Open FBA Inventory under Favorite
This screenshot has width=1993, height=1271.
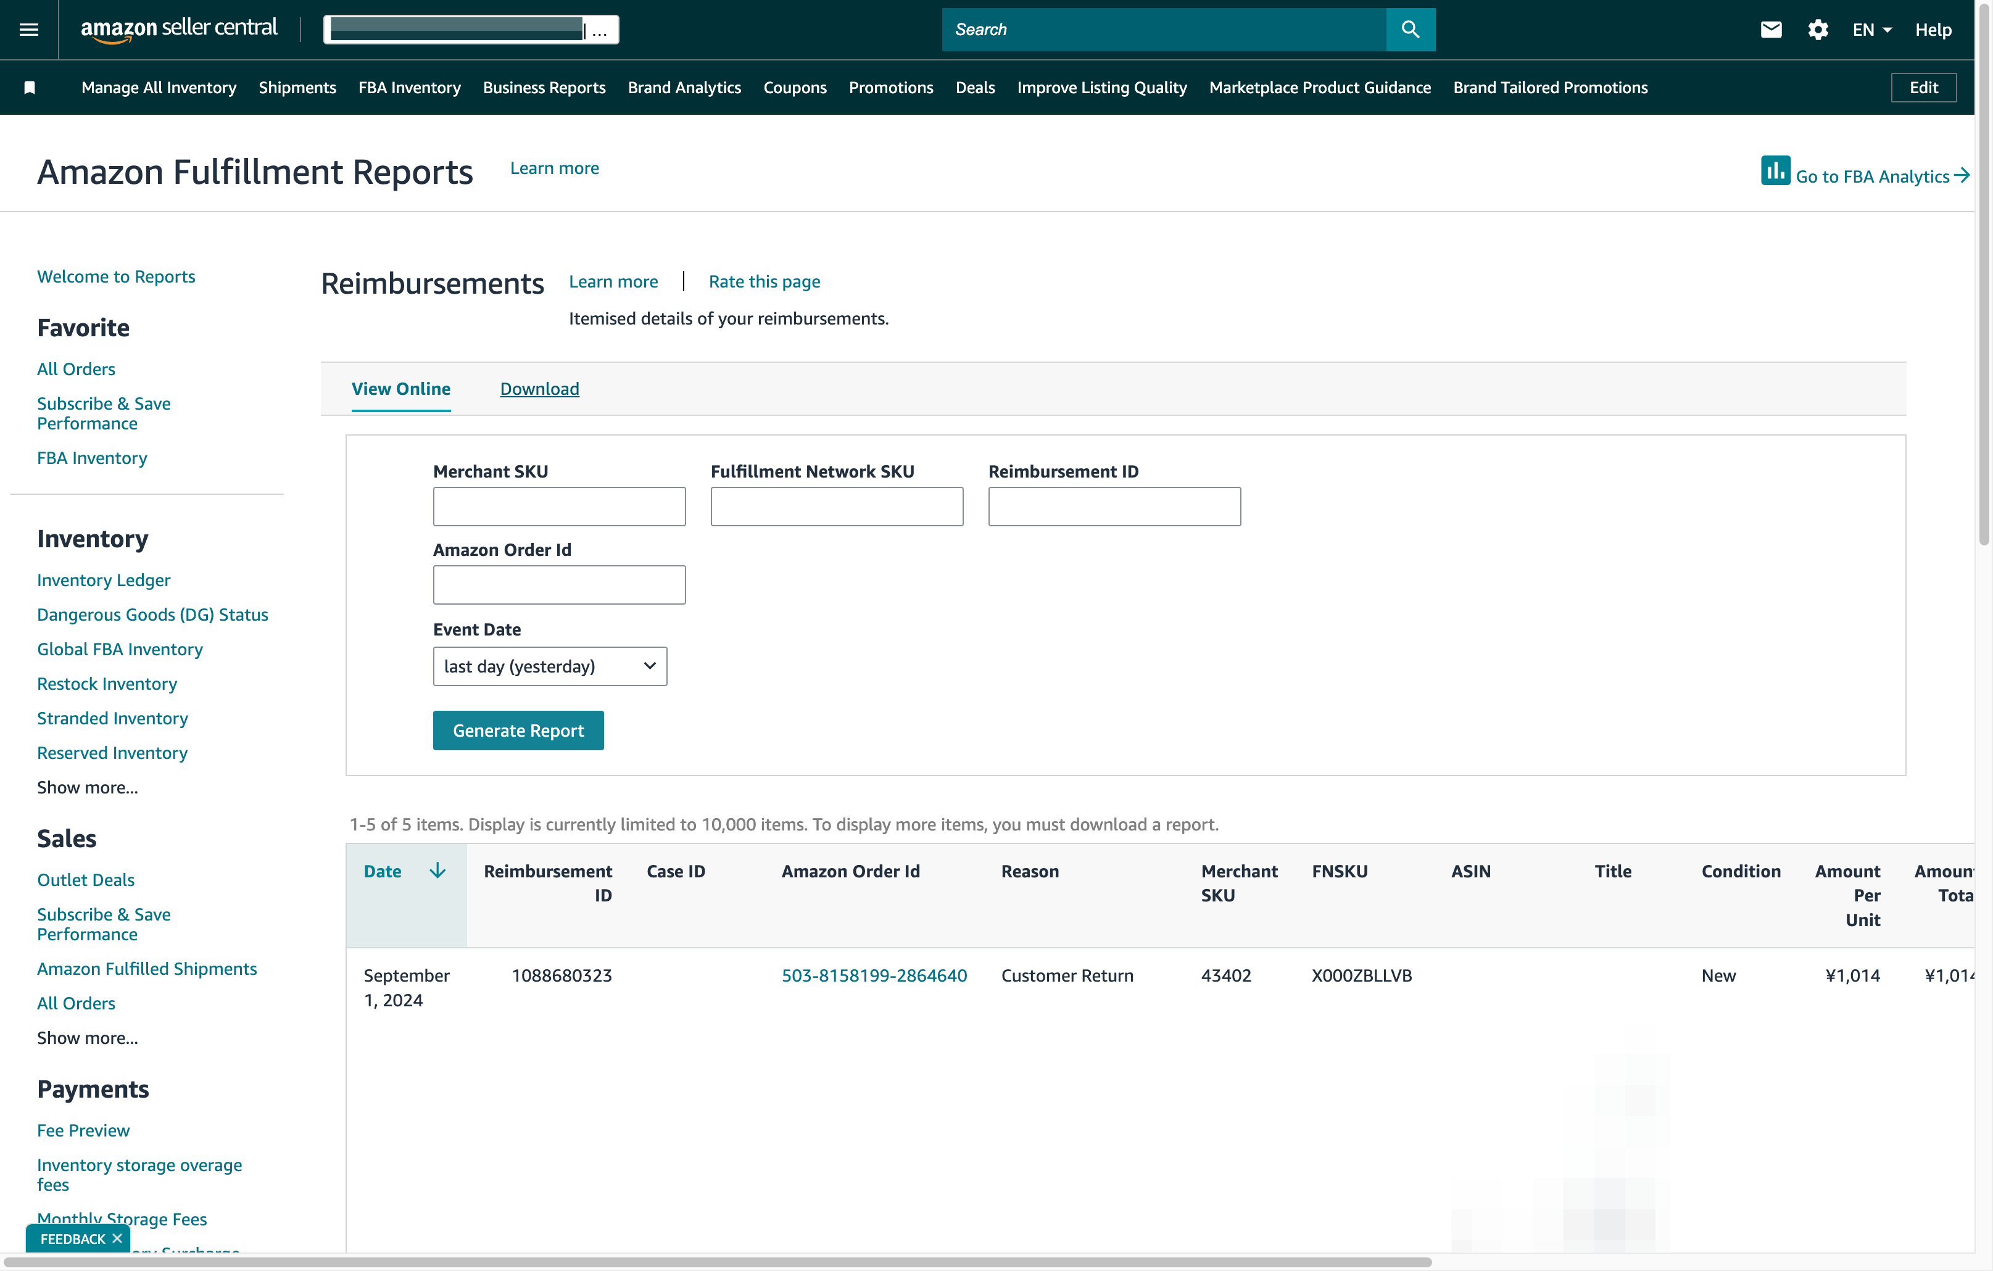pyautogui.click(x=92, y=458)
